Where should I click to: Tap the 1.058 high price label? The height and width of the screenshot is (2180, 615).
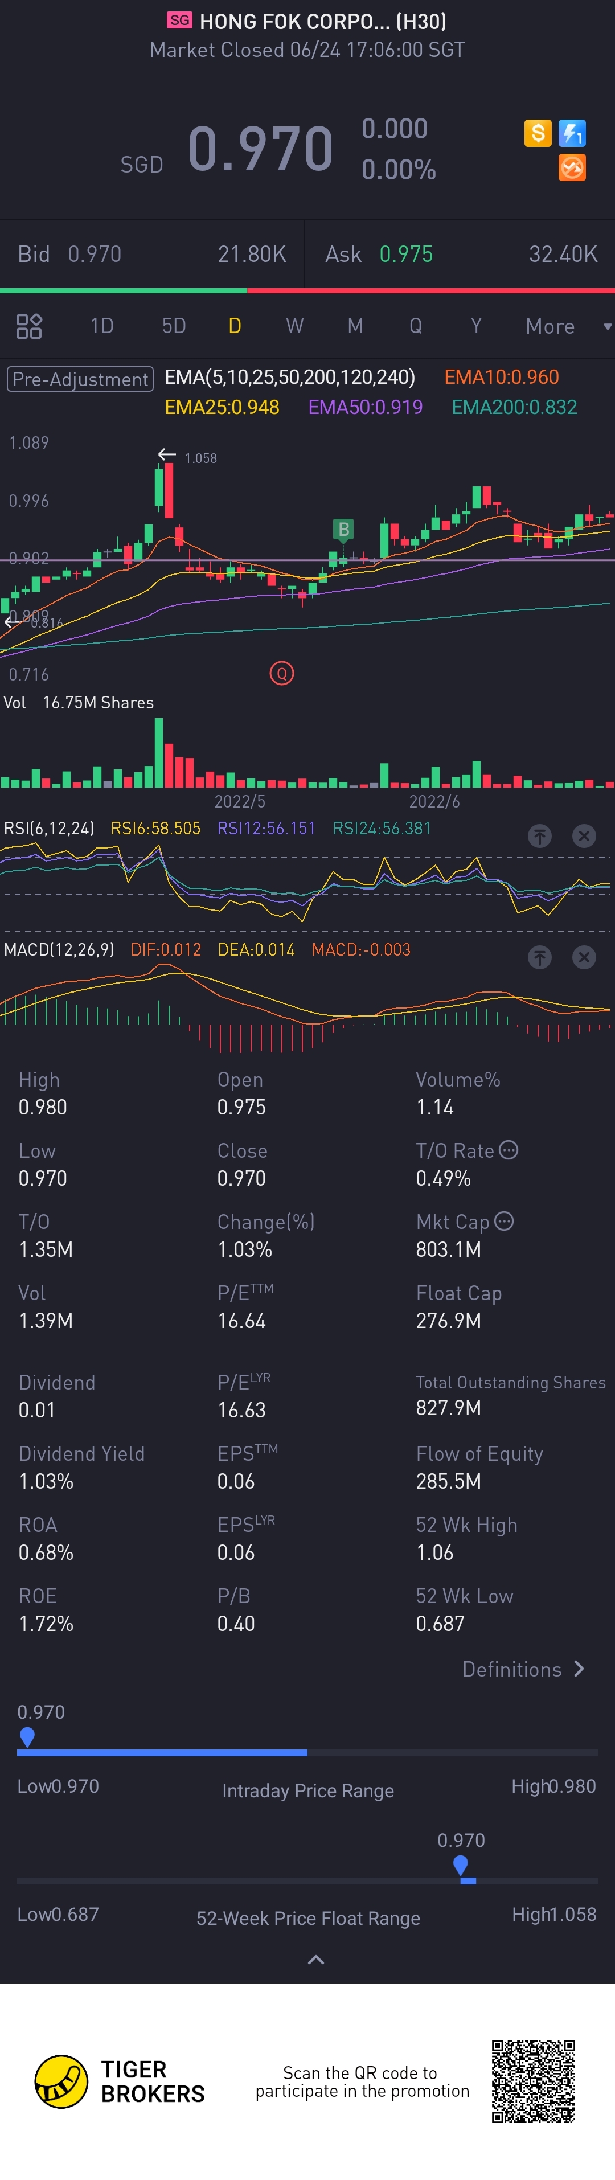200,458
